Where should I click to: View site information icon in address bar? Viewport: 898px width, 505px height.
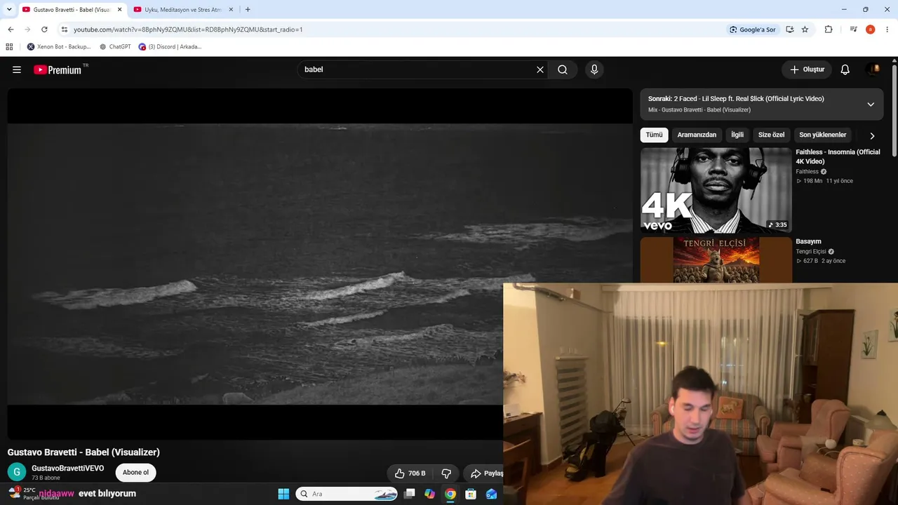tap(65, 29)
